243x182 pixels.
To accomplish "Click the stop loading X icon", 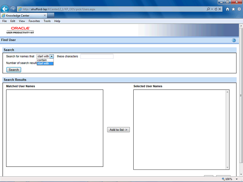I will tap(219, 9).
